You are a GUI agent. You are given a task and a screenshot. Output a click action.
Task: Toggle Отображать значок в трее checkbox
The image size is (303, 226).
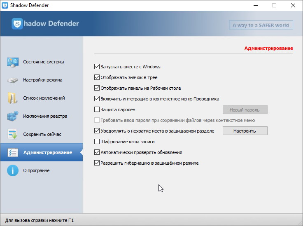click(x=97, y=77)
